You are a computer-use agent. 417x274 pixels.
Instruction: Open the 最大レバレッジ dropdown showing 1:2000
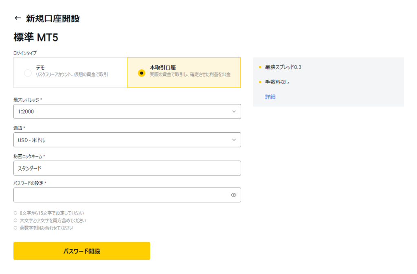point(122,112)
